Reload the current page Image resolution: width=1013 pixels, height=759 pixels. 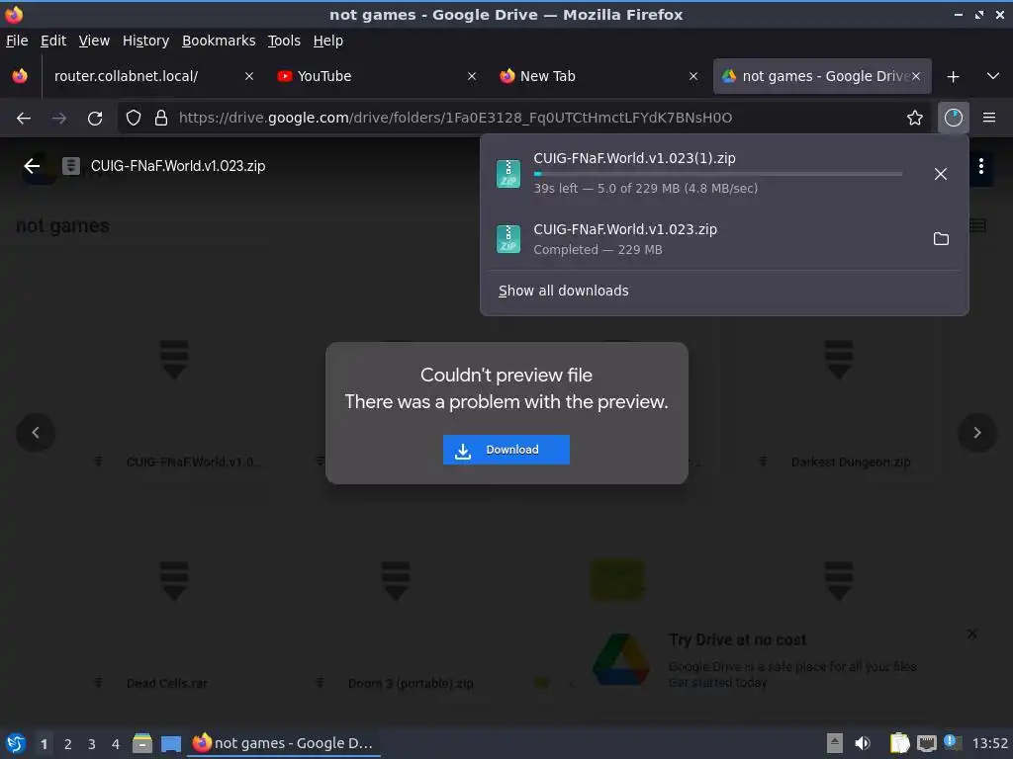click(95, 118)
